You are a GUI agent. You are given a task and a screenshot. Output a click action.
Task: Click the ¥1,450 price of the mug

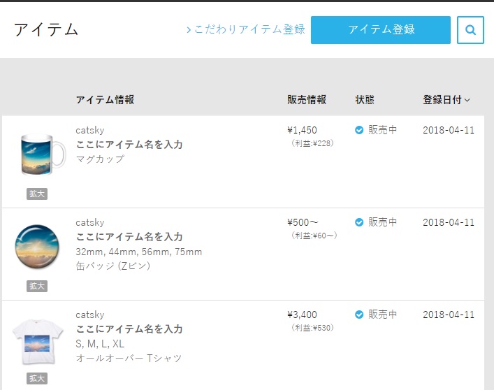(x=302, y=130)
